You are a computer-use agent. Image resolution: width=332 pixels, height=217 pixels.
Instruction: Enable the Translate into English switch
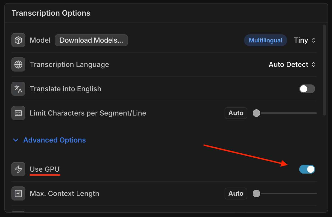tap(307, 89)
